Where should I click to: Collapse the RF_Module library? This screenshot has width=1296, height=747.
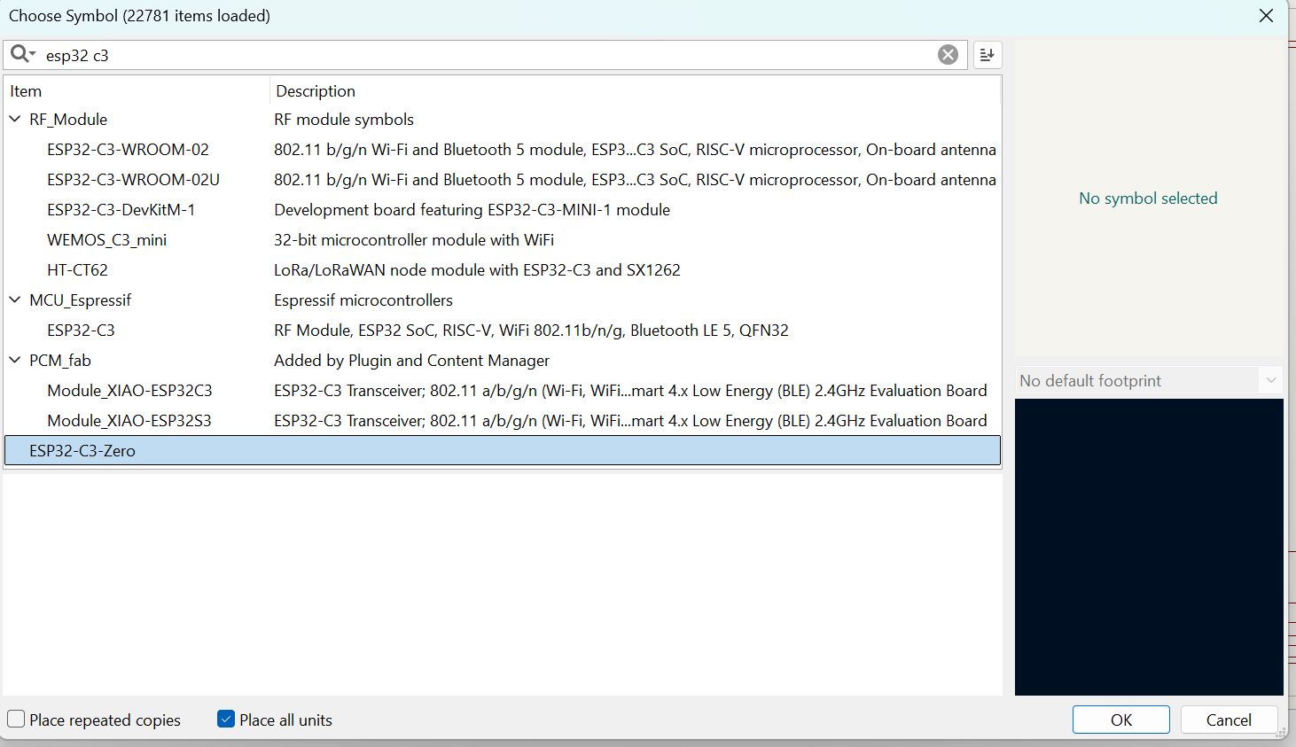point(15,119)
